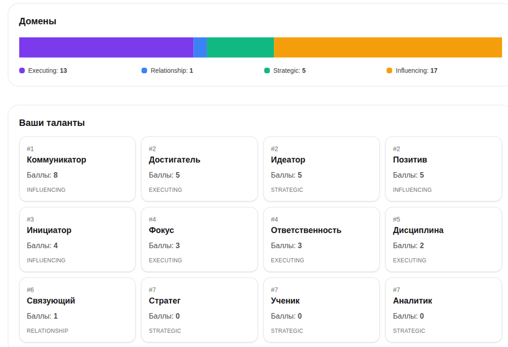The width and height of the screenshot is (508, 347).
Task: Click the Домены section heading
Action: (37, 21)
